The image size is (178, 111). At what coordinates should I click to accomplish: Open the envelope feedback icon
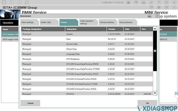(x=167, y=7)
